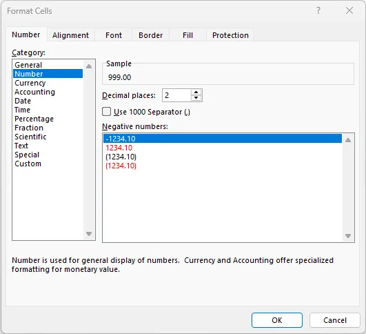Open the Protection tab
Screen dimensions: 366x334
click(x=230, y=35)
